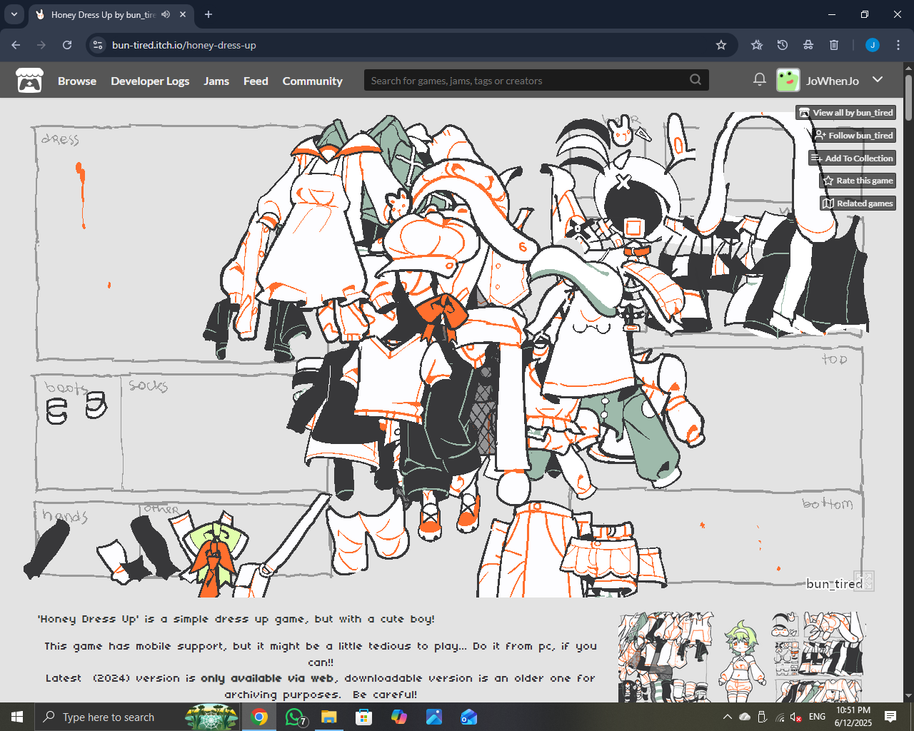This screenshot has width=914, height=731.
Task: Open Copilot from the taskbar
Action: [398, 717]
